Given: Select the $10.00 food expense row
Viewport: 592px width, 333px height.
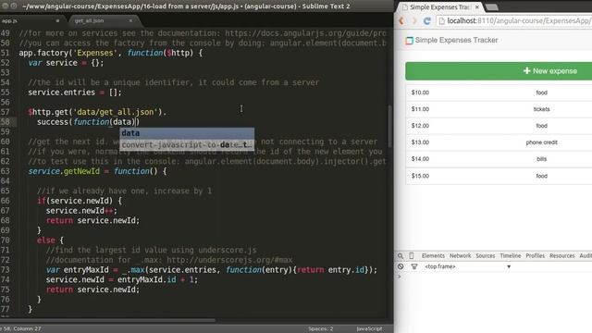Looking at the screenshot, I should click(x=499, y=92).
